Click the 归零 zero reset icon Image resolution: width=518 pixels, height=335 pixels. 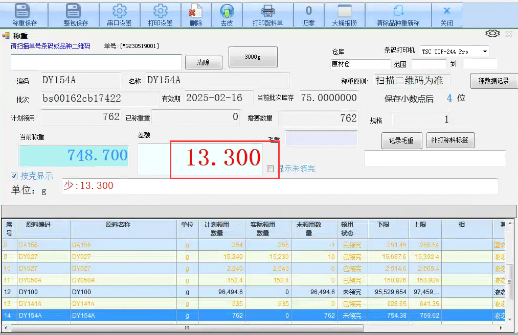(308, 11)
